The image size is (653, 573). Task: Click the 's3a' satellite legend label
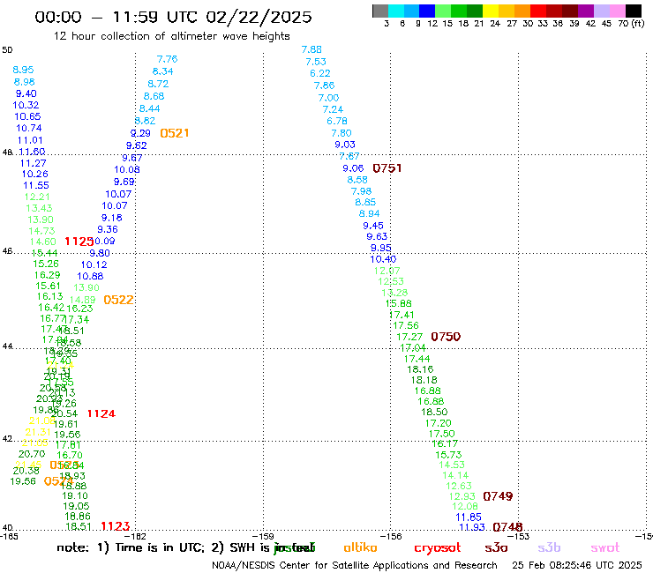pyautogui.click(x=496, y=547)
